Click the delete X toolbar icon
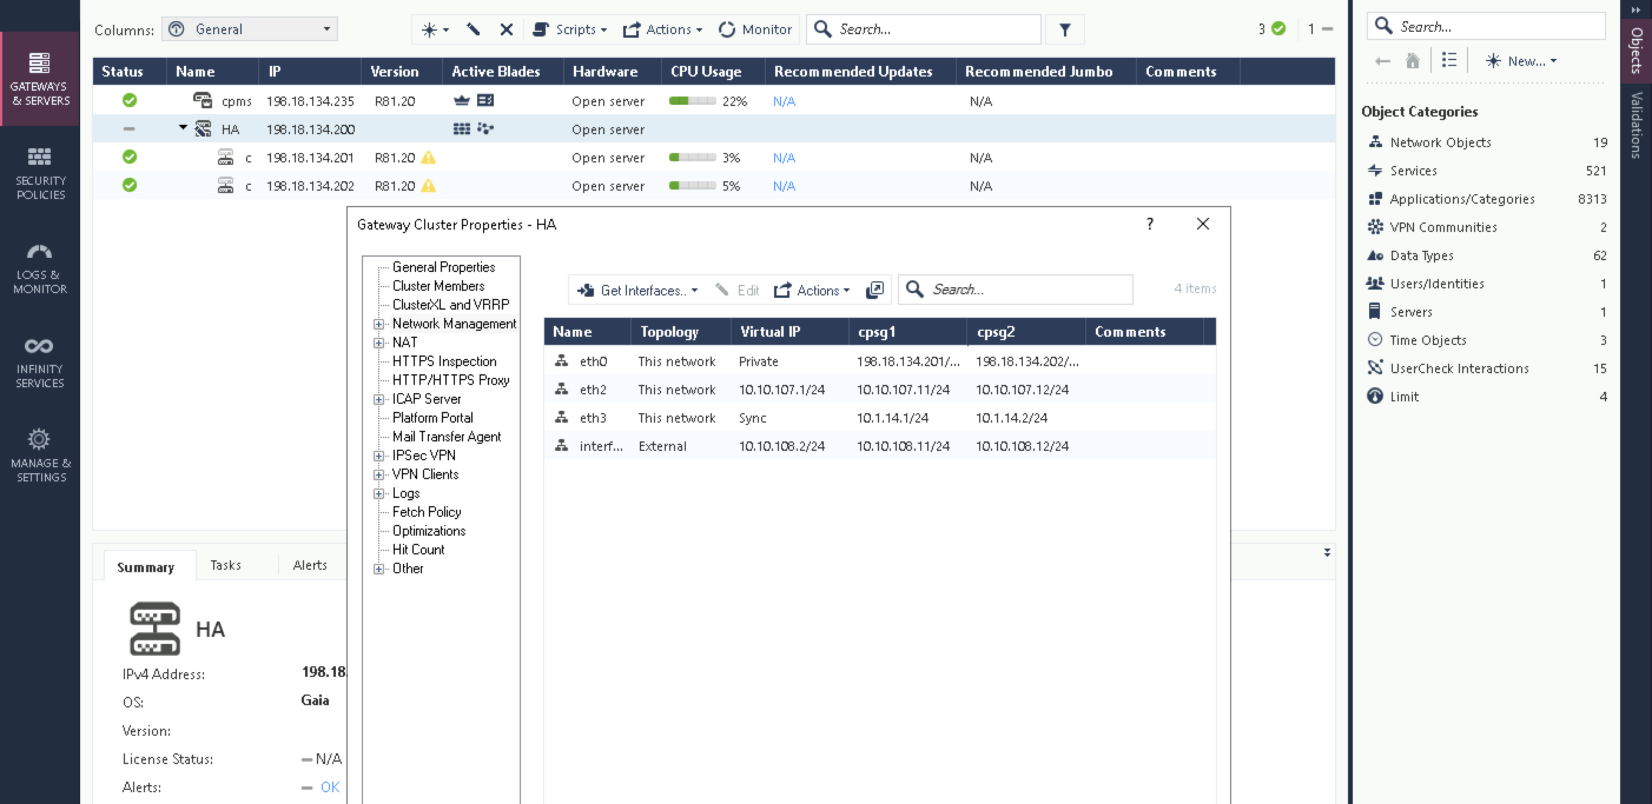Viewport: 1652px width, 804px height. pyautogui.click(x=506, y=29)
